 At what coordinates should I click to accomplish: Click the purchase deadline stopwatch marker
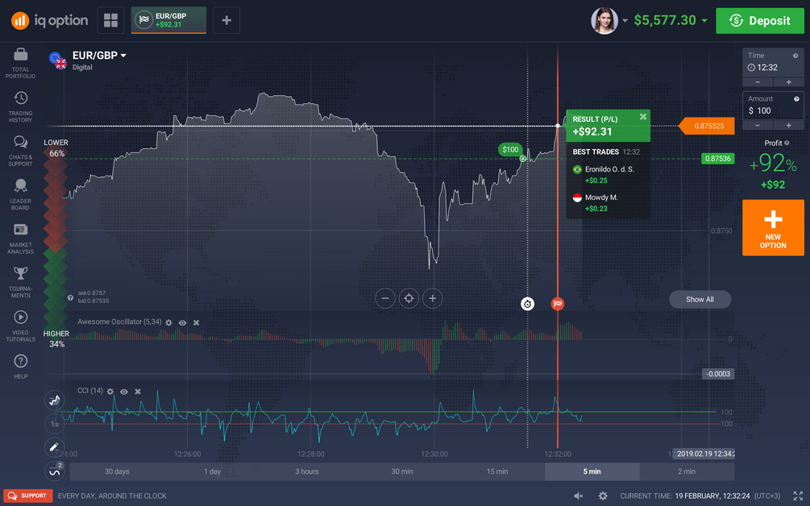(x=527, y=304)
